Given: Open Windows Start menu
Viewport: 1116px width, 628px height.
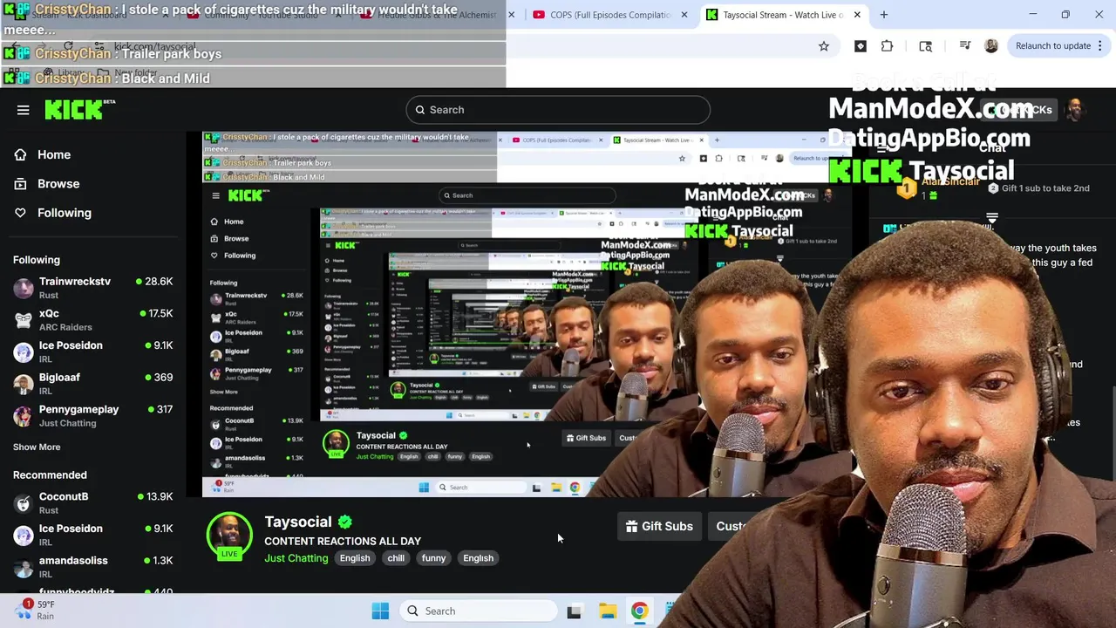Looking at the screenshot, I should [380, 611].
